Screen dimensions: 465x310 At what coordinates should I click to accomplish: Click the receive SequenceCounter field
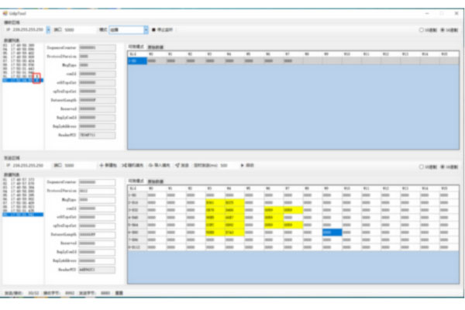(x=98, y=48)
